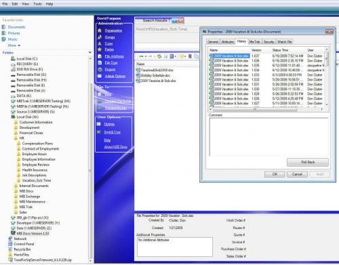Click the Switch User icon

point(99,132)
